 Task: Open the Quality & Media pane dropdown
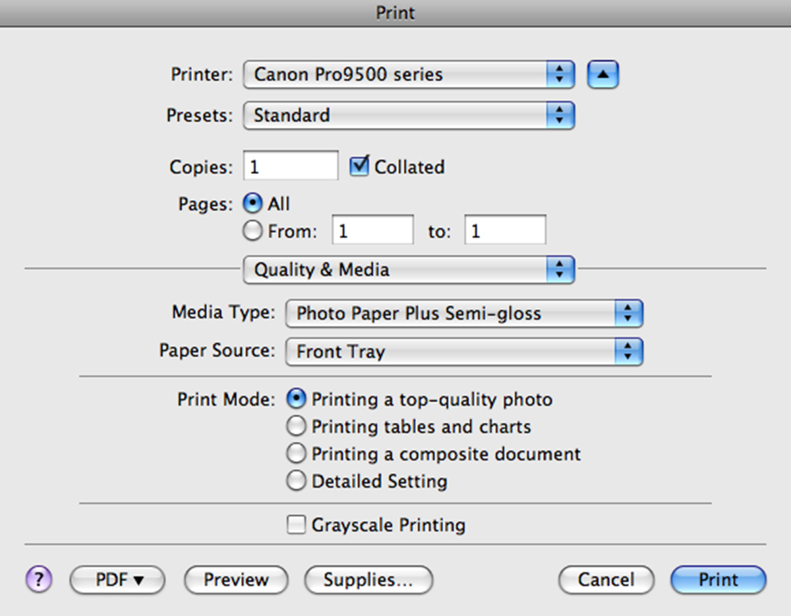[x=409, y=270]
